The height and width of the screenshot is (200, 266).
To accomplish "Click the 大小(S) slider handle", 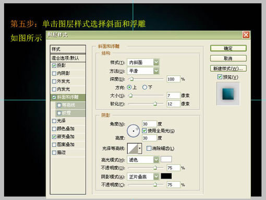I will click(130, 96).
